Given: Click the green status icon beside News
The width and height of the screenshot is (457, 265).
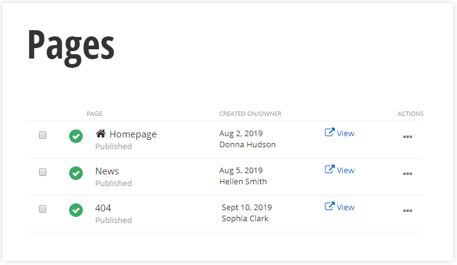Looking at the screenshot, I should click(76, 173).
